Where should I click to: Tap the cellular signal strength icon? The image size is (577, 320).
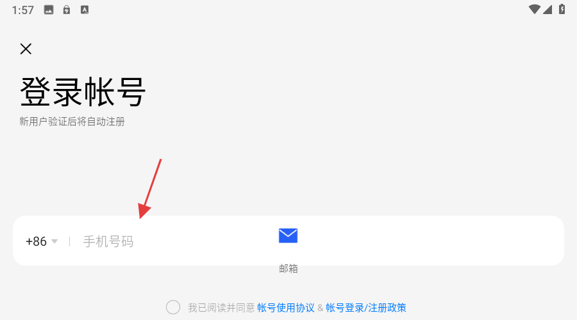tap(548, 9)
